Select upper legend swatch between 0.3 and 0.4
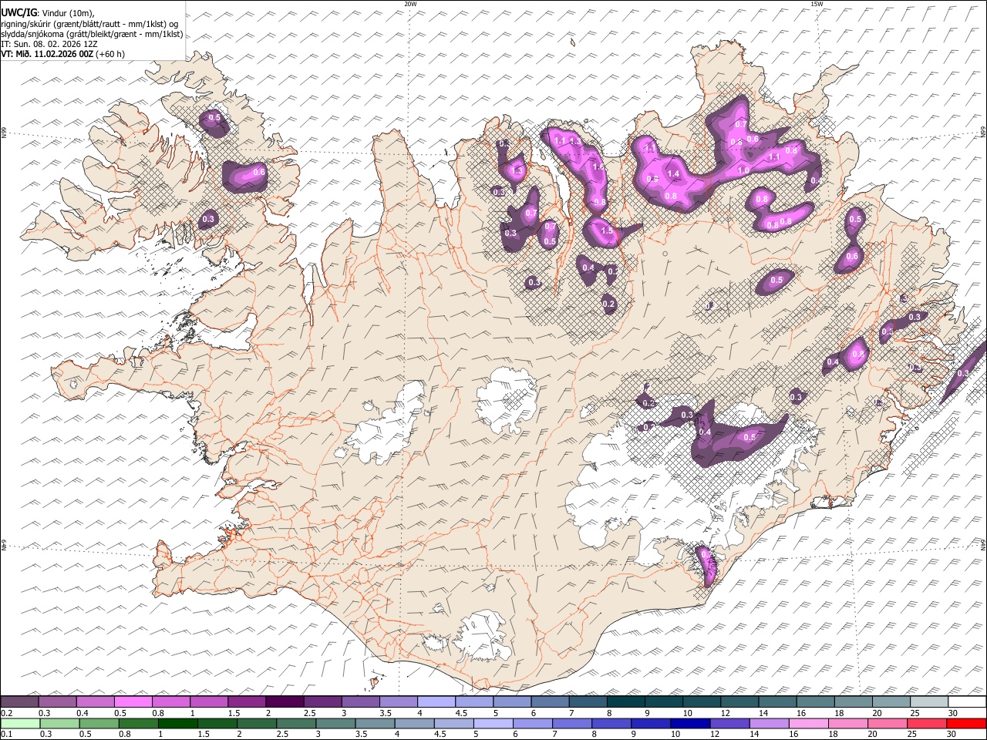The image size is (987, 740). pos(57,702)
